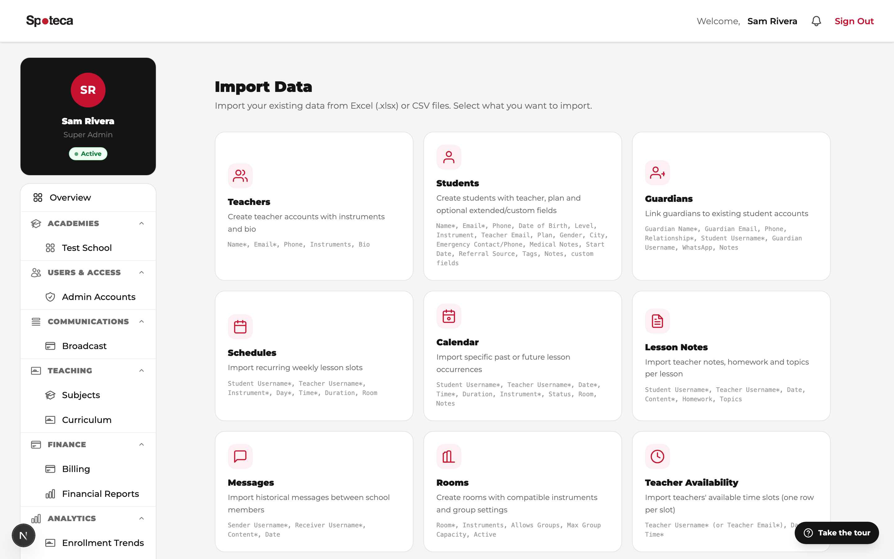
Task: Click the Messages chat bubble icon
Action: 240,456
